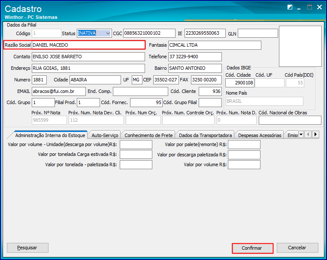Click Valor por descarga paletizada field
The image size is (327, 260).
244,155
